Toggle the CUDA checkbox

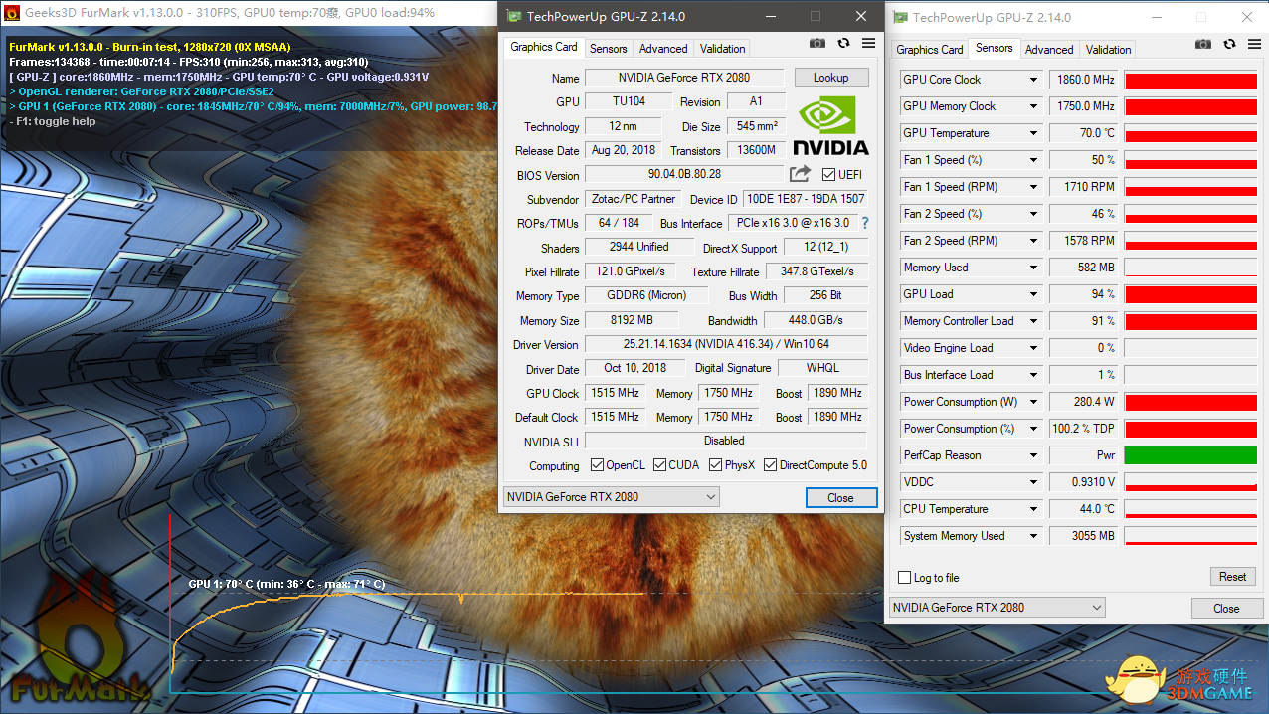point(658,465)
